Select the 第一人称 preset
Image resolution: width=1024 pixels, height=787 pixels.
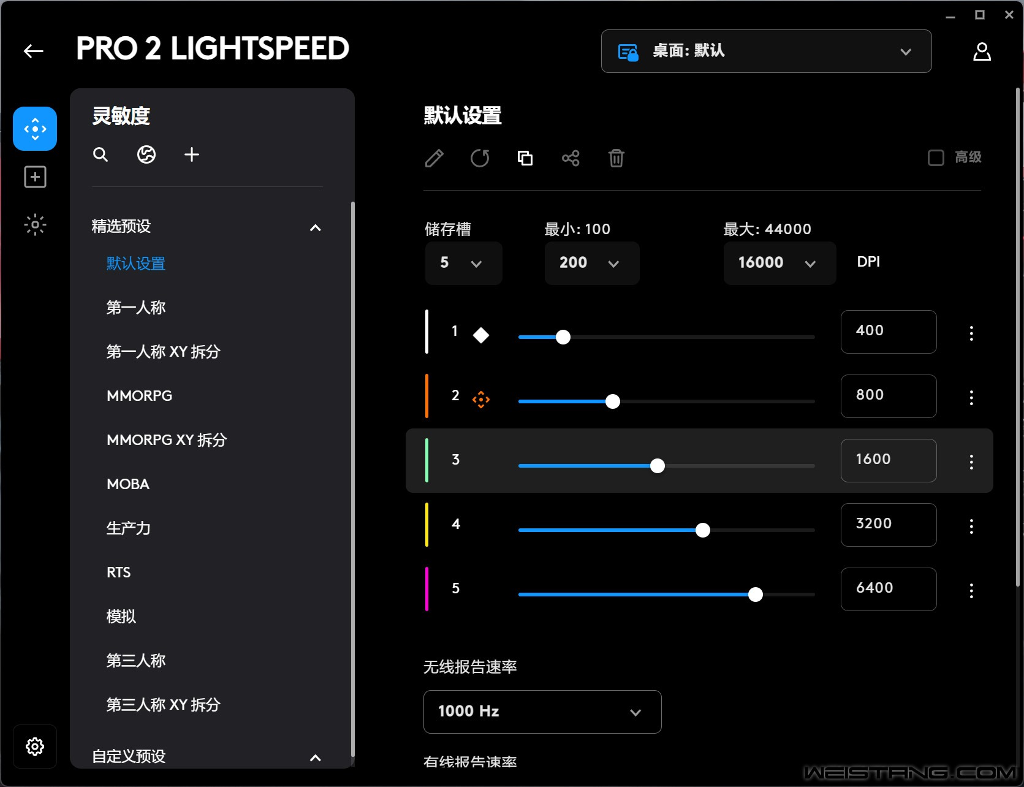136,308
